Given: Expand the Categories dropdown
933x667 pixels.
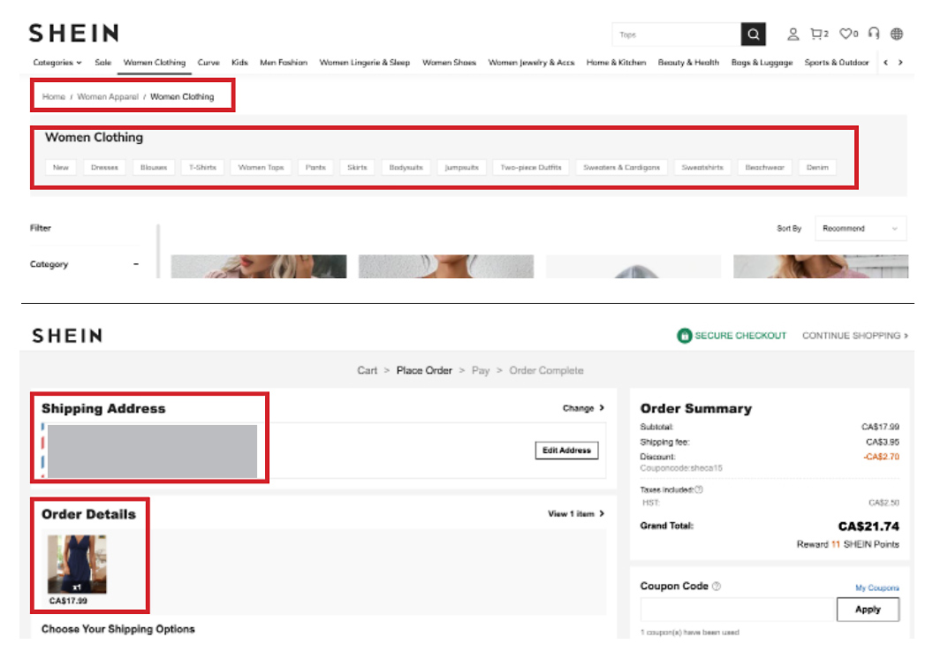Looking at the screenshot, I should click(x=57, y=63).
